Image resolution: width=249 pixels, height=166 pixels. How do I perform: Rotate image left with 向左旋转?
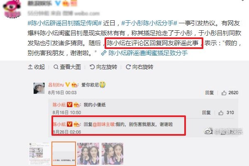(103, 67)
